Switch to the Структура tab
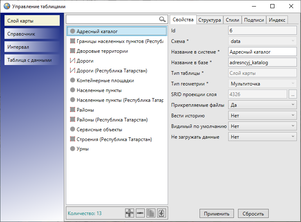 tap(209, 20)
